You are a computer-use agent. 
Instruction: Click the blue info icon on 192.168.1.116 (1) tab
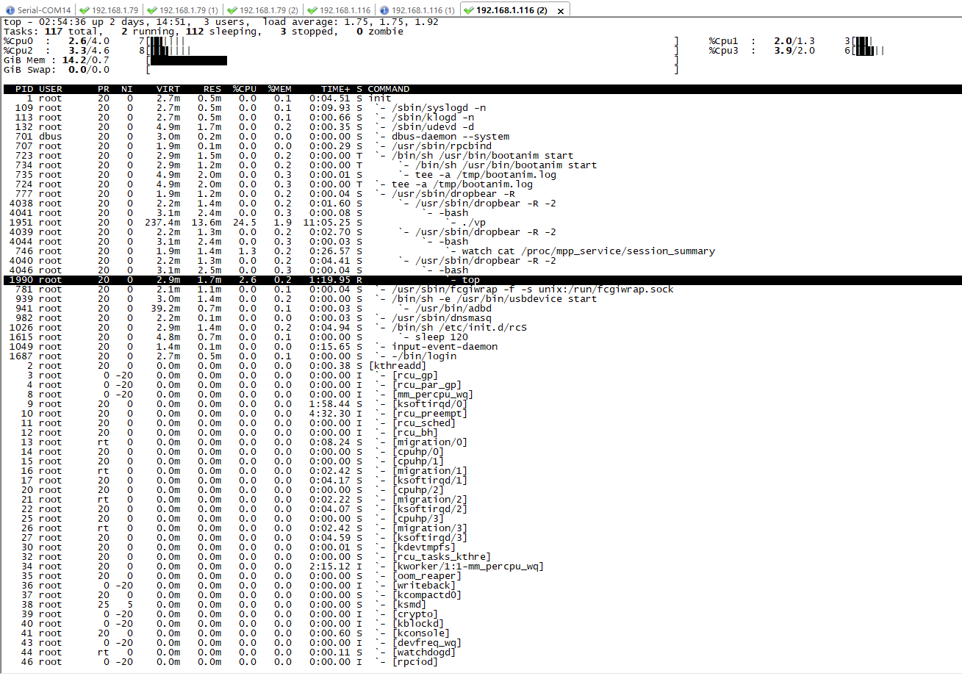(384, 10)
